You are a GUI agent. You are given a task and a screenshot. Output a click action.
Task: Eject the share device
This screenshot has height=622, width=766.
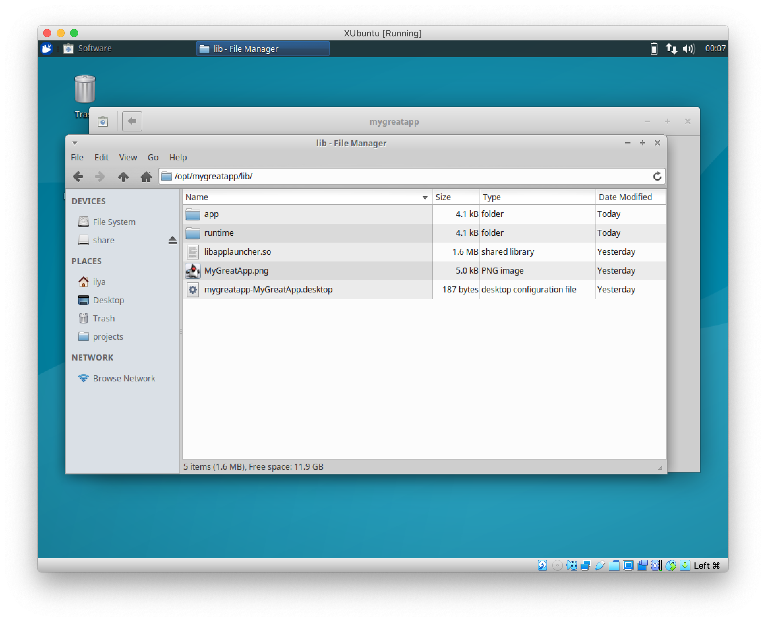point(172,240)
